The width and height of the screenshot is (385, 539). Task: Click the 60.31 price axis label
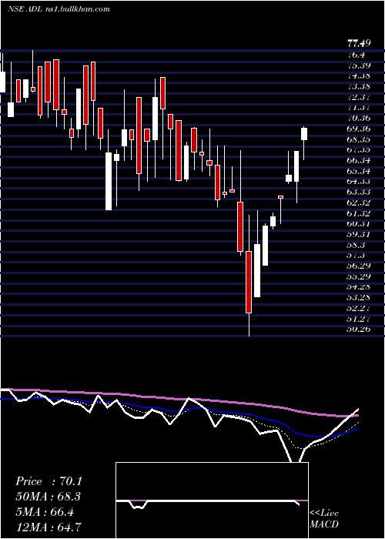point(359,224)
